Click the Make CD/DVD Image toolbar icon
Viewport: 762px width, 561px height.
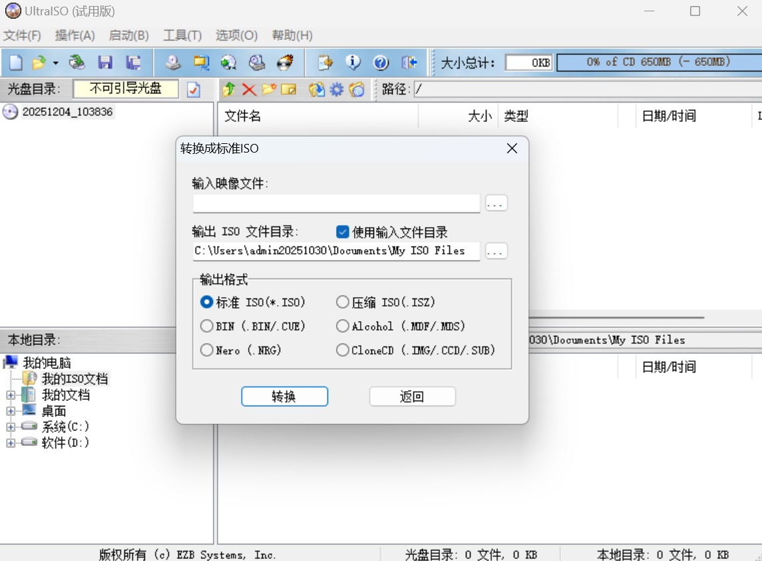pos(173,62)
